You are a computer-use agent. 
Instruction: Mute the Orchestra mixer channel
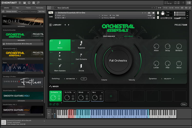[x=59, y=99]
